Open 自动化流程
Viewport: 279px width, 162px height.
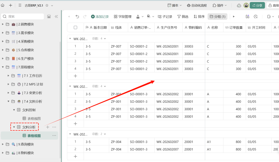[197, 5]
